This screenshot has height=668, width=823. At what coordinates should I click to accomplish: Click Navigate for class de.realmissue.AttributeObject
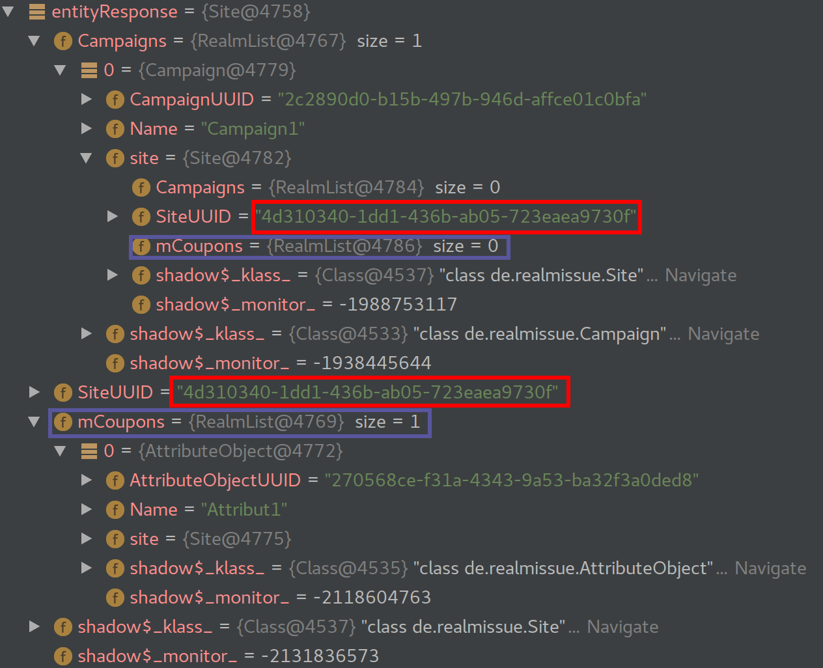click(770, 568)
